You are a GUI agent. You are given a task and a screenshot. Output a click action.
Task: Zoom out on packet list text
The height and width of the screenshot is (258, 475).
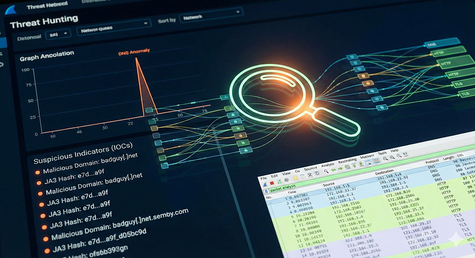[x=392, y=157]
